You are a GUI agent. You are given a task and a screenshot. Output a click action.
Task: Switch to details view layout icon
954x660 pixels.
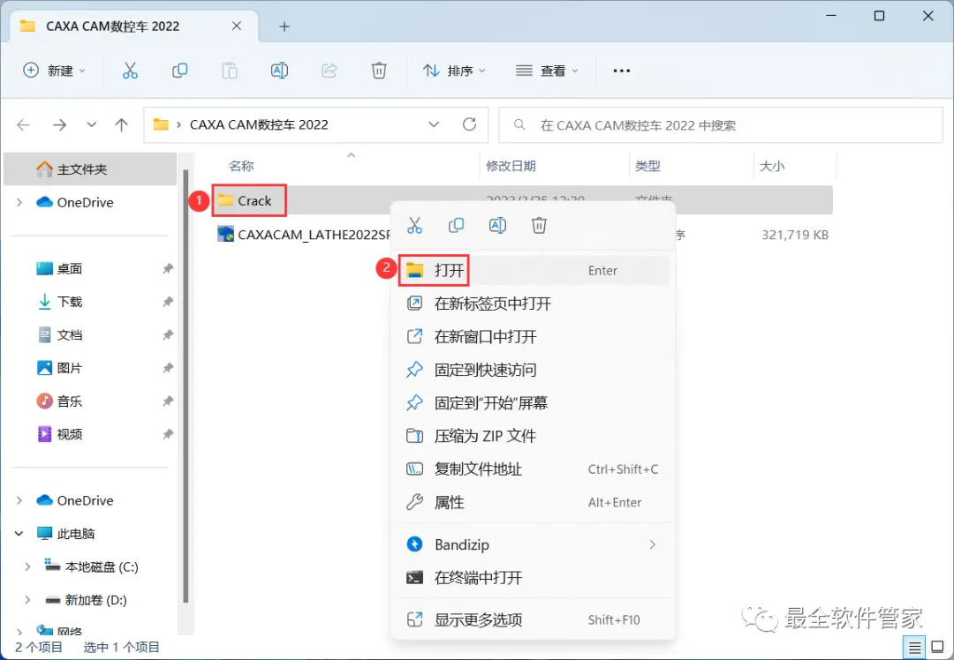(x=914, y=648)
